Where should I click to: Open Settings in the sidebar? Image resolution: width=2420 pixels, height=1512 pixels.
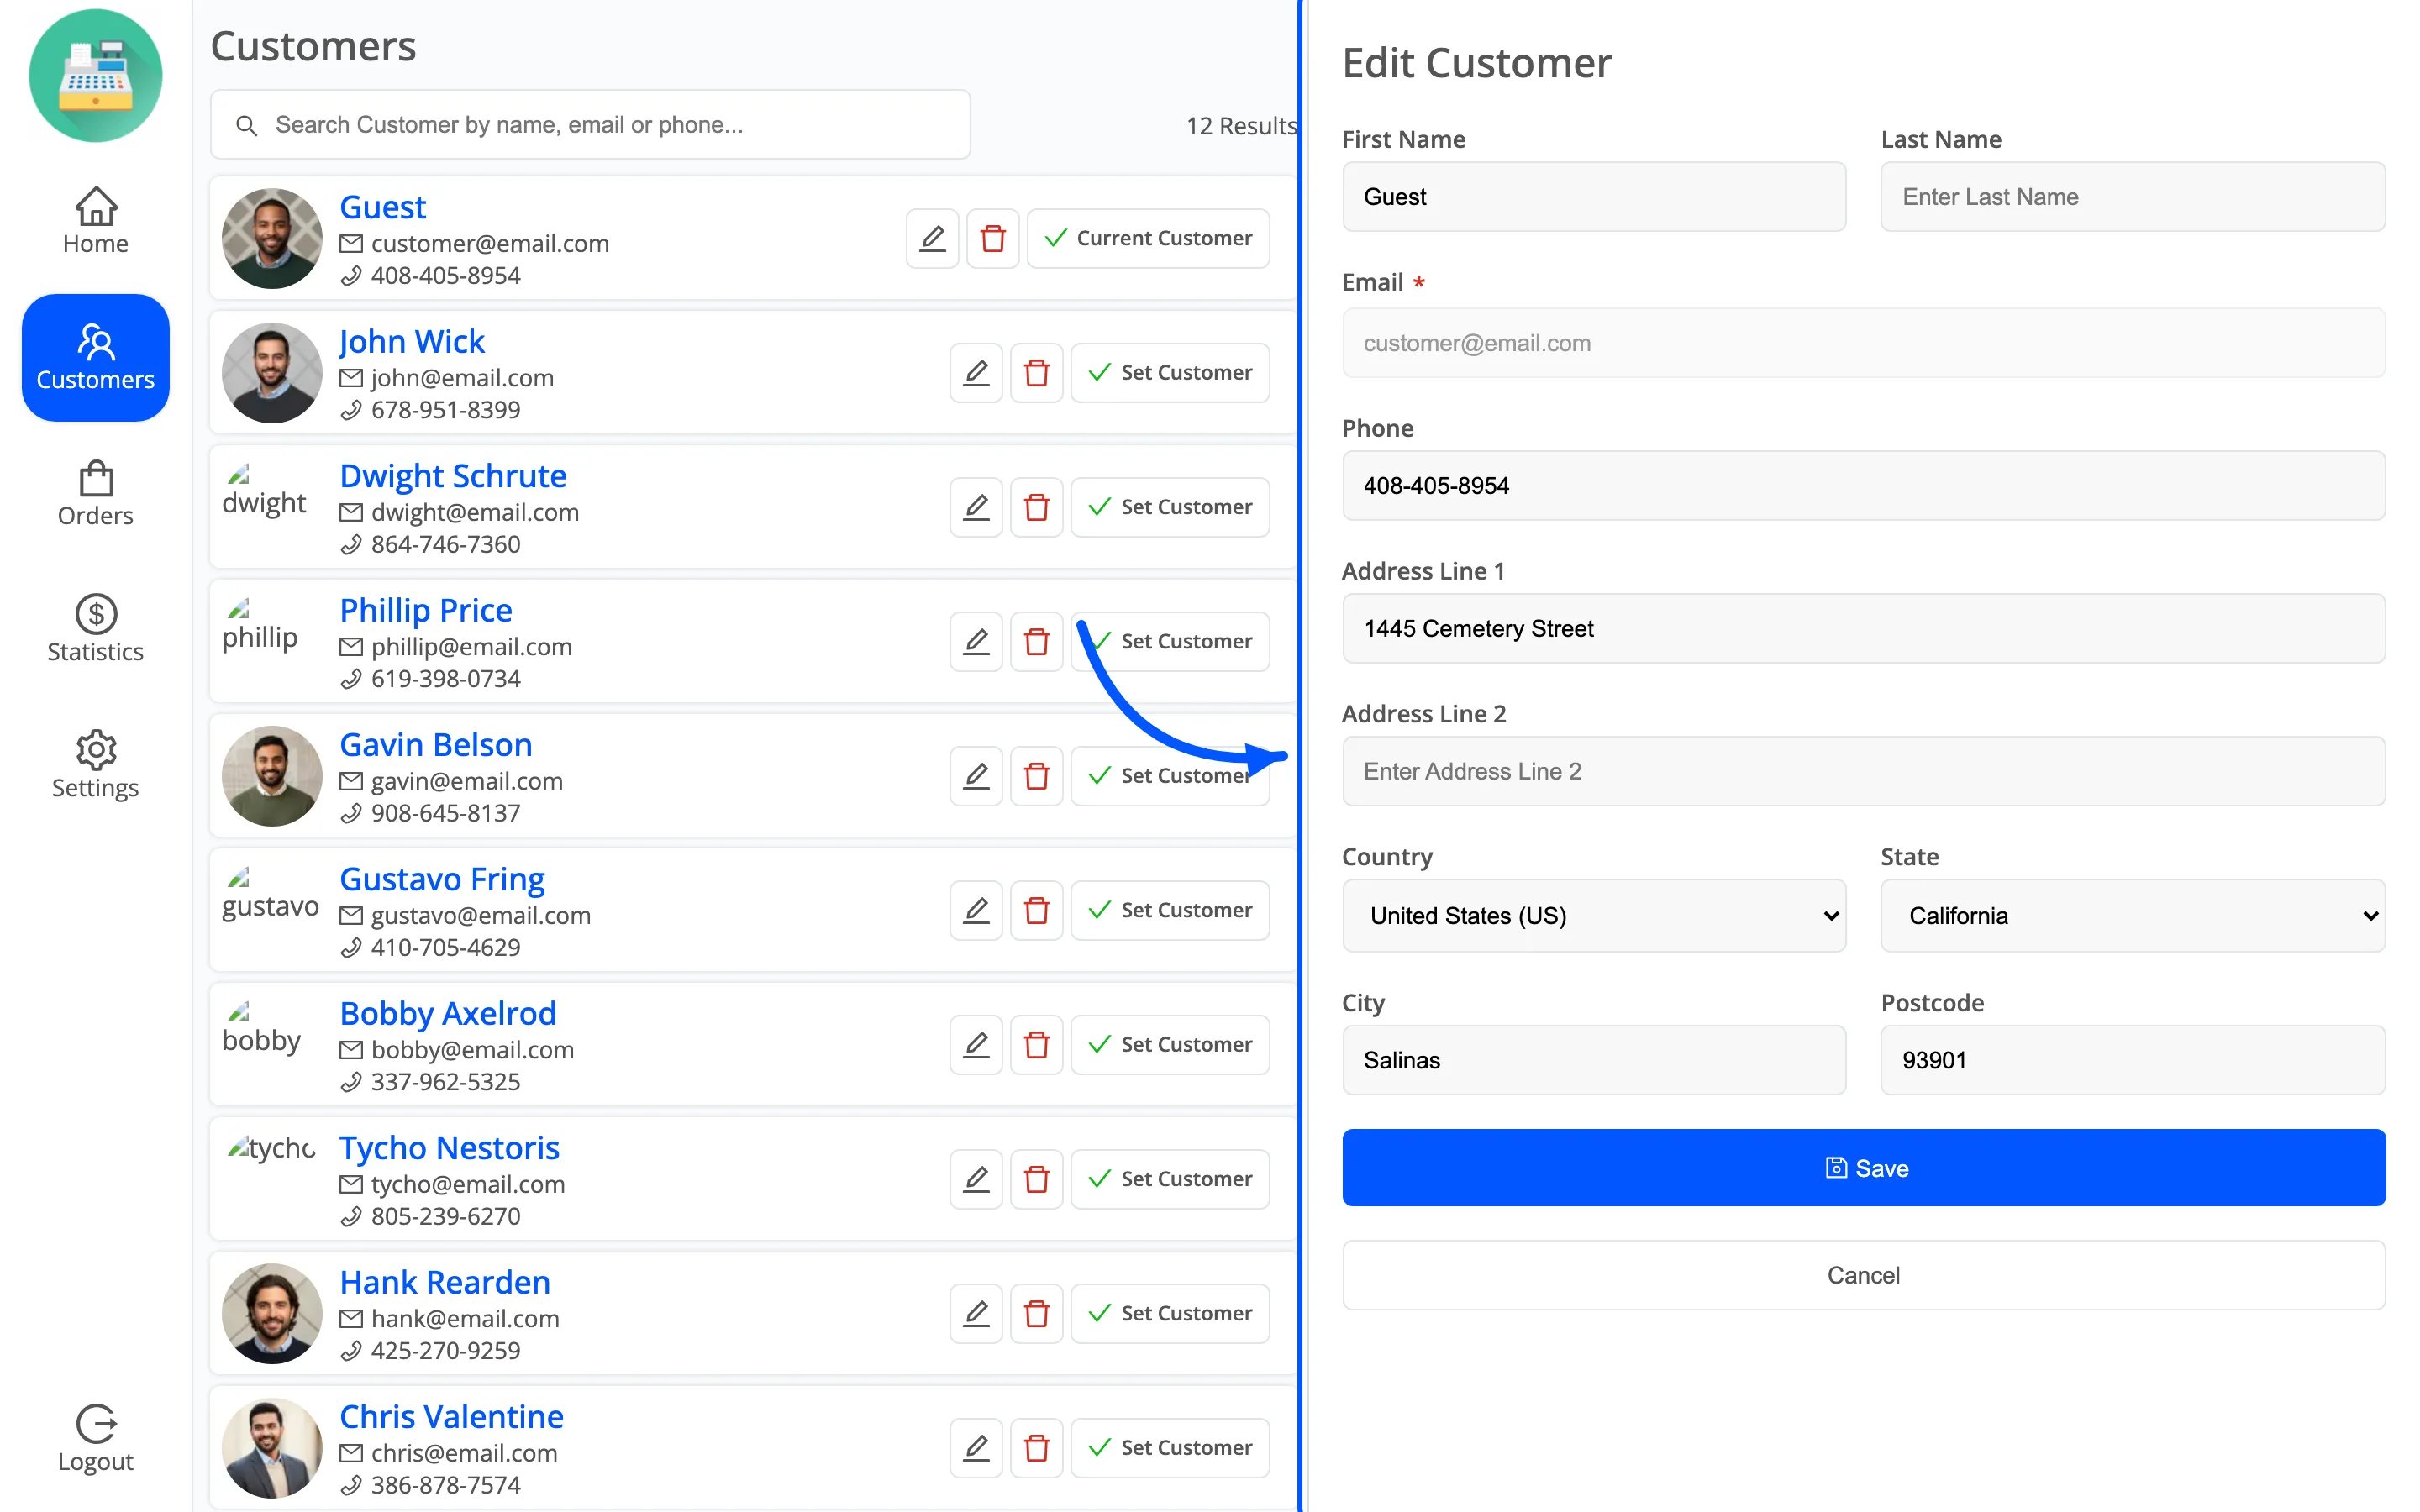pyautogui.click(x=96, y=765)
